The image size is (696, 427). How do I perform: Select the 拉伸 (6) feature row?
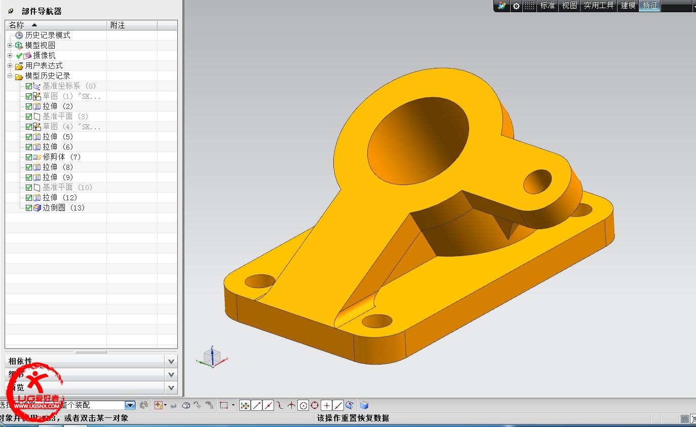click(x=58, y=147)
